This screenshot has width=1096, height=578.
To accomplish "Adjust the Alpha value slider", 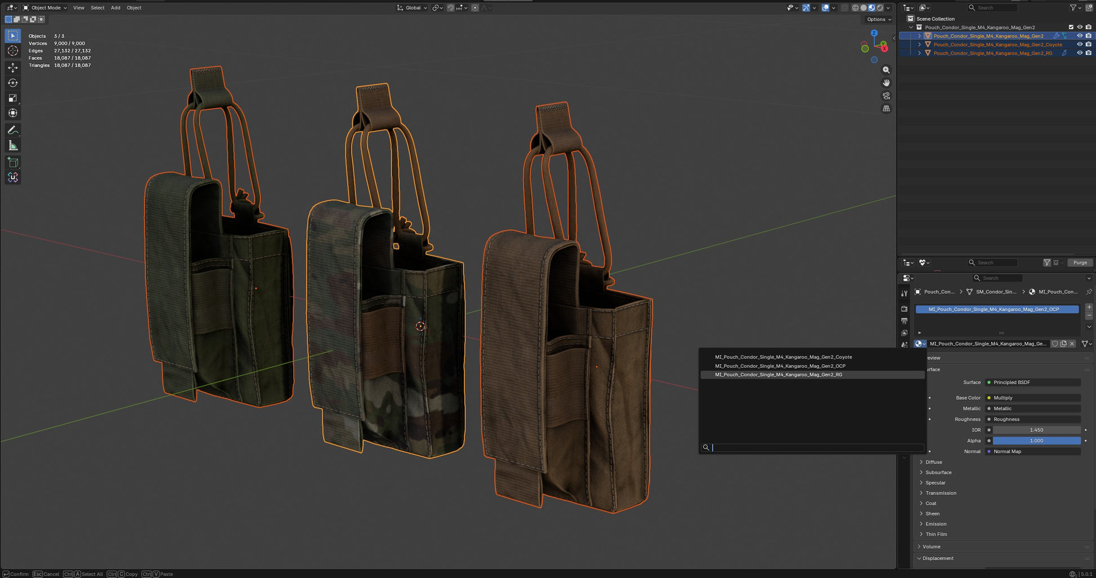I will (1036, 441).
